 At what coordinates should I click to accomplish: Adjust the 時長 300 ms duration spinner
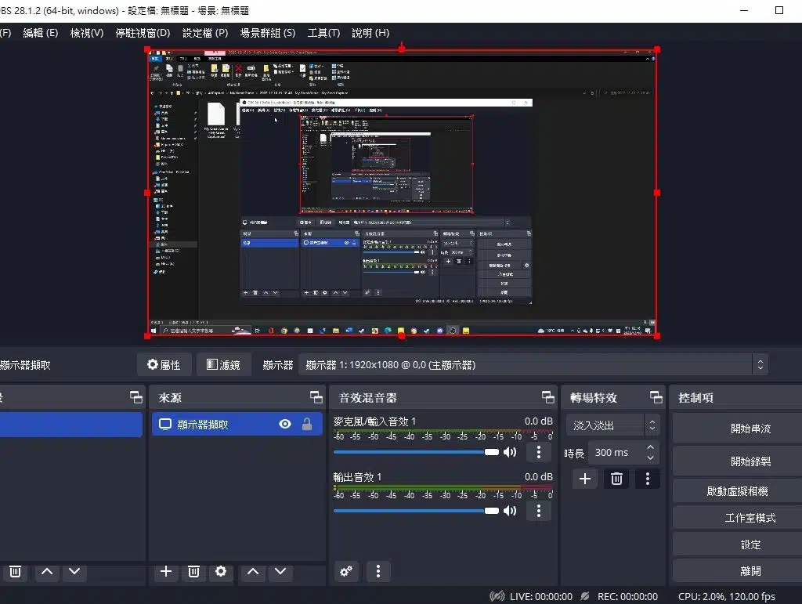tap(650, 452)
